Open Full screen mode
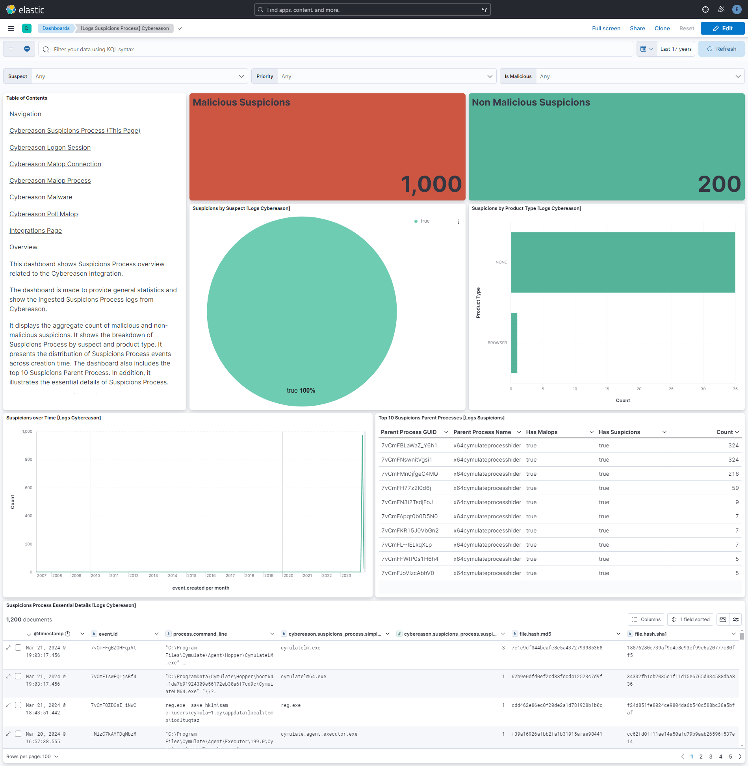This screenshot has height=766, width=748. click(x=606, y=28)
